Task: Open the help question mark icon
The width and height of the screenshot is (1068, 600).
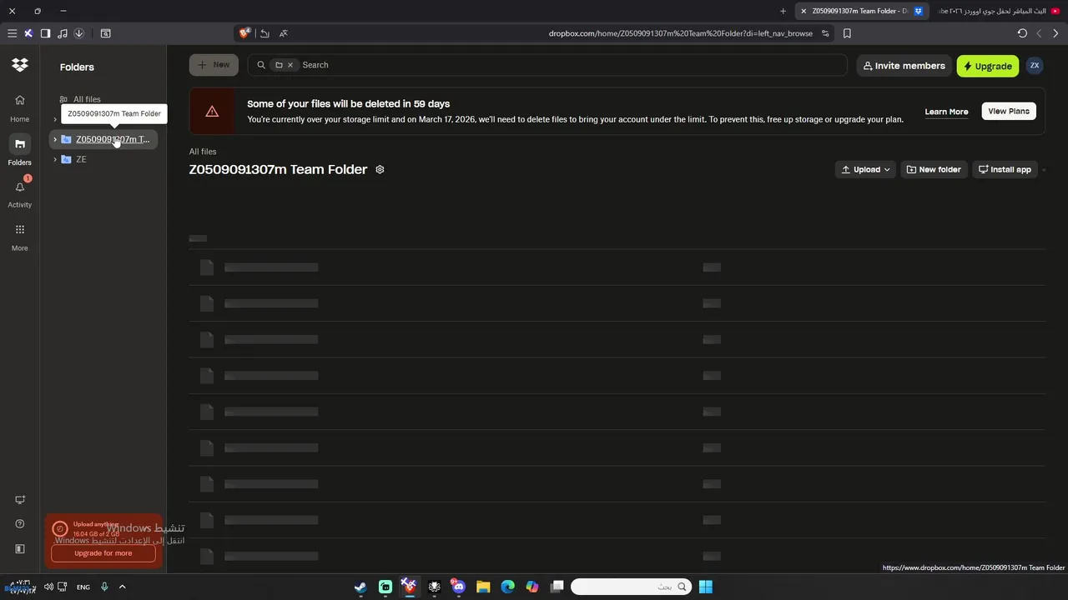Action: [x=20, y=524]
